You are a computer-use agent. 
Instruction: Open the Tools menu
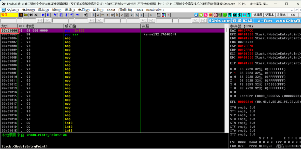tap(139, 10)
